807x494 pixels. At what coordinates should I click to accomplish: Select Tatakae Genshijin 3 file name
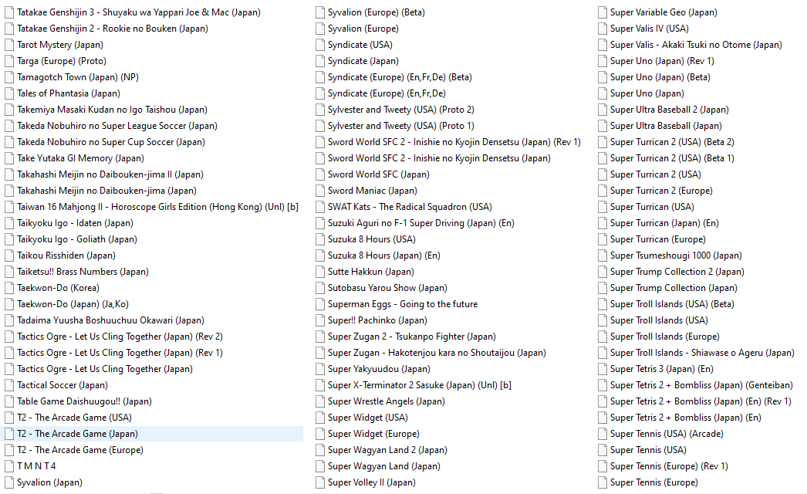tap(138, 12)
